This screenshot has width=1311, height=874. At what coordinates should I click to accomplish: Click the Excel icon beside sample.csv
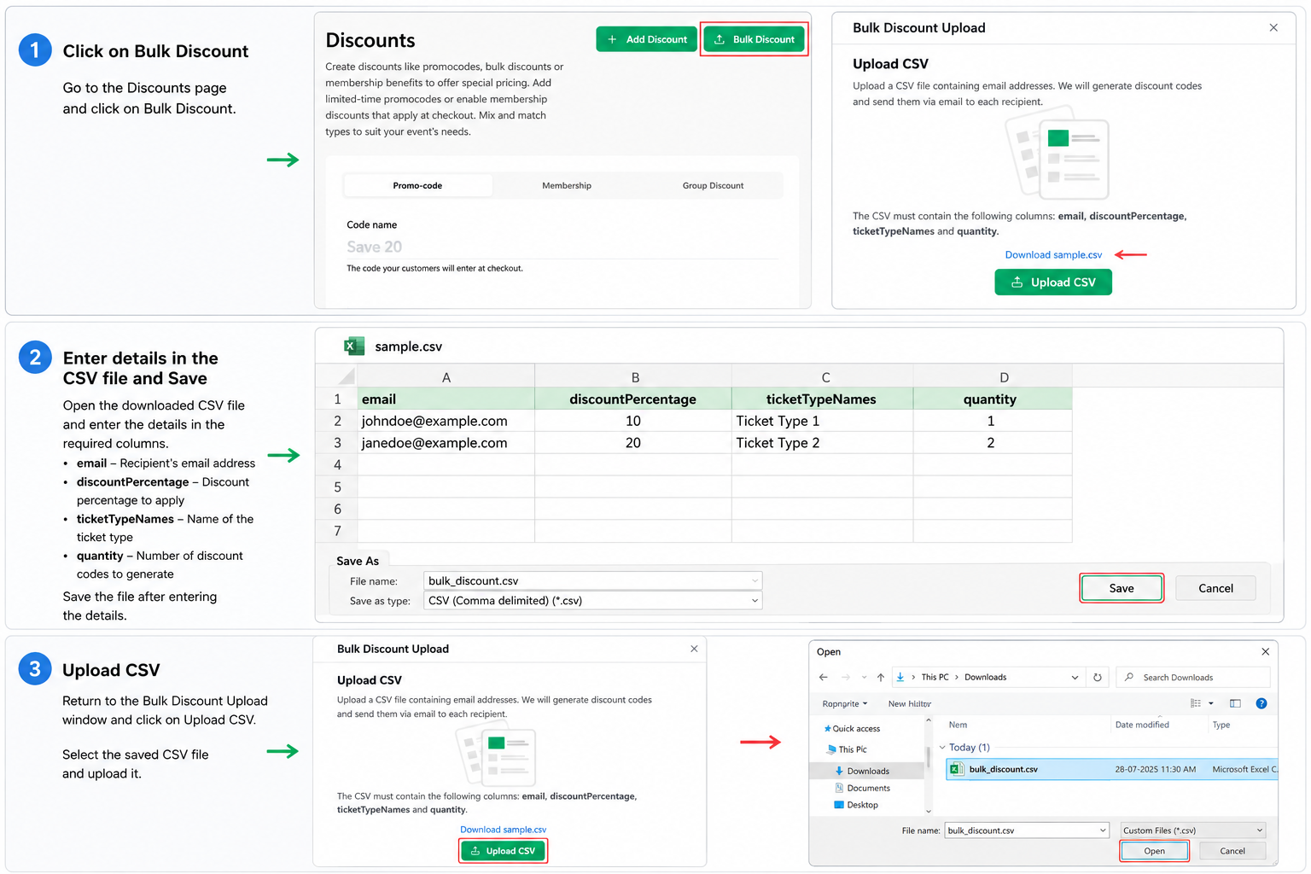353,346
